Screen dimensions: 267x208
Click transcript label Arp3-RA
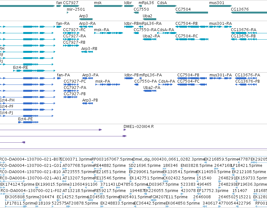pos(87,23)
